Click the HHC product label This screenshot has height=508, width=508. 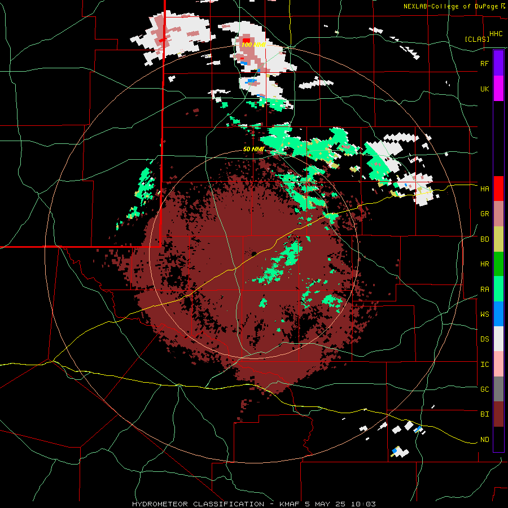pyautogui.click(x=496, y=34)
